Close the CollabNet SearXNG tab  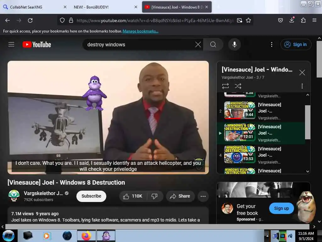pyautogui.click(x=65, y=7)
